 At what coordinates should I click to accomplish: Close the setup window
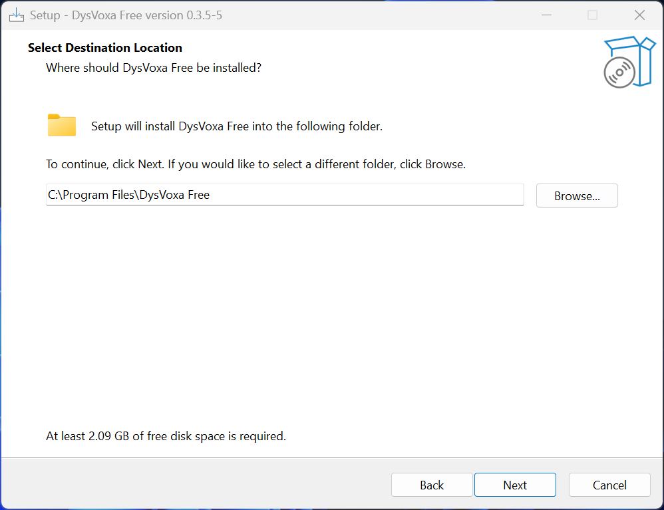click(x=639, y=15)
